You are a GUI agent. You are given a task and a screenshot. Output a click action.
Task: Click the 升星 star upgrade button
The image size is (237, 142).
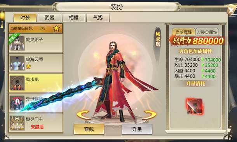[137, 129]
